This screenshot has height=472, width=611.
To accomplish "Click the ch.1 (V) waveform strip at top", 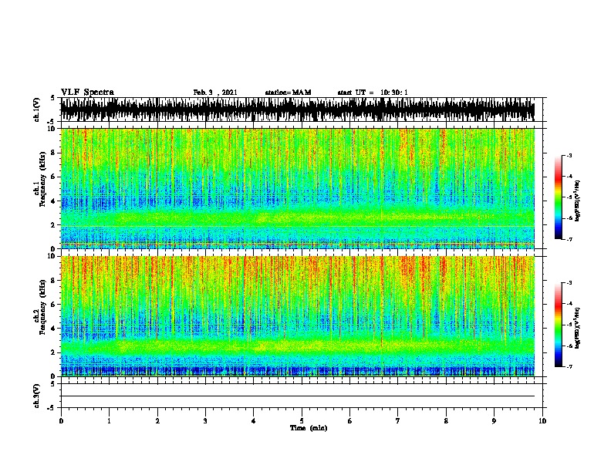I will (298, 110).
